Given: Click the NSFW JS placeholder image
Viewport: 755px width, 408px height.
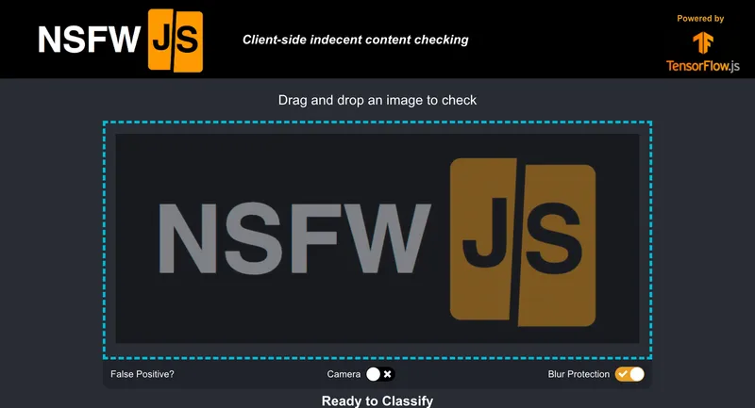Looking at the screenshot, I should coord(377,238).
